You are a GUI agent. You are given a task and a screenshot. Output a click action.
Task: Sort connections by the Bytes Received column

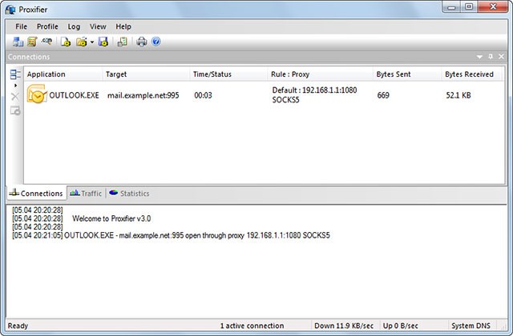tap(469, 74)
